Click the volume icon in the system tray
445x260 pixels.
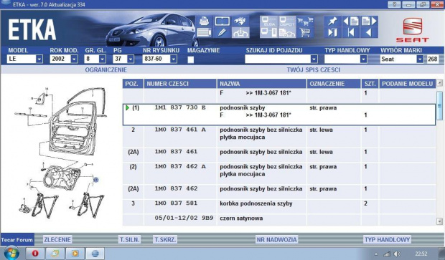coord(397,254)
